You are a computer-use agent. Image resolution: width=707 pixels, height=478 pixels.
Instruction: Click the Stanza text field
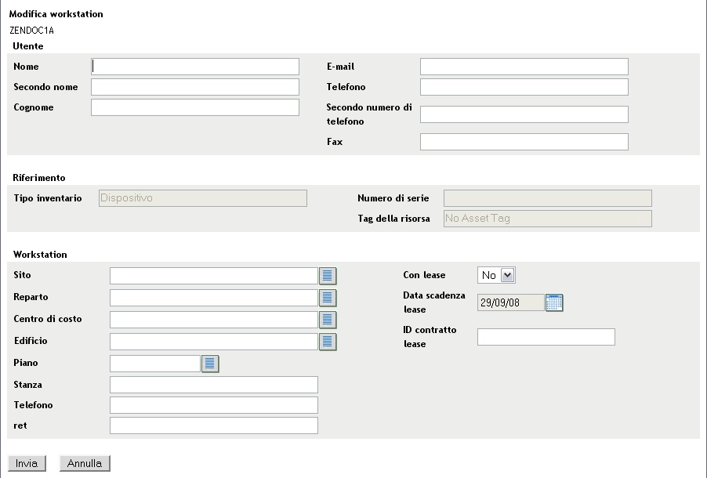[214, 384]
